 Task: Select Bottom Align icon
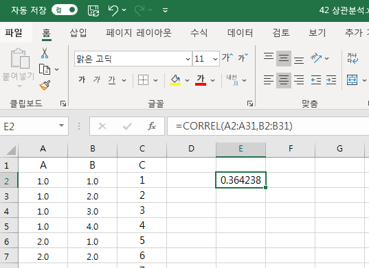299,60
